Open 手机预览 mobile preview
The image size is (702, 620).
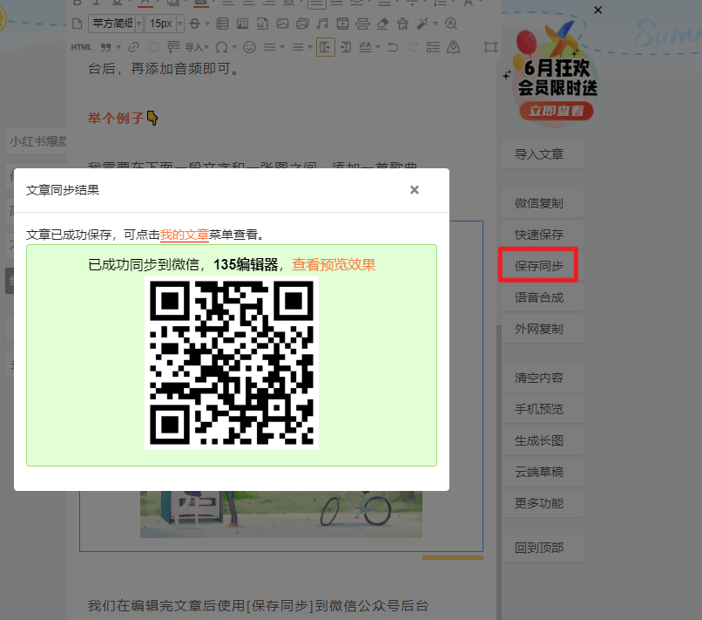click(543, 409)
